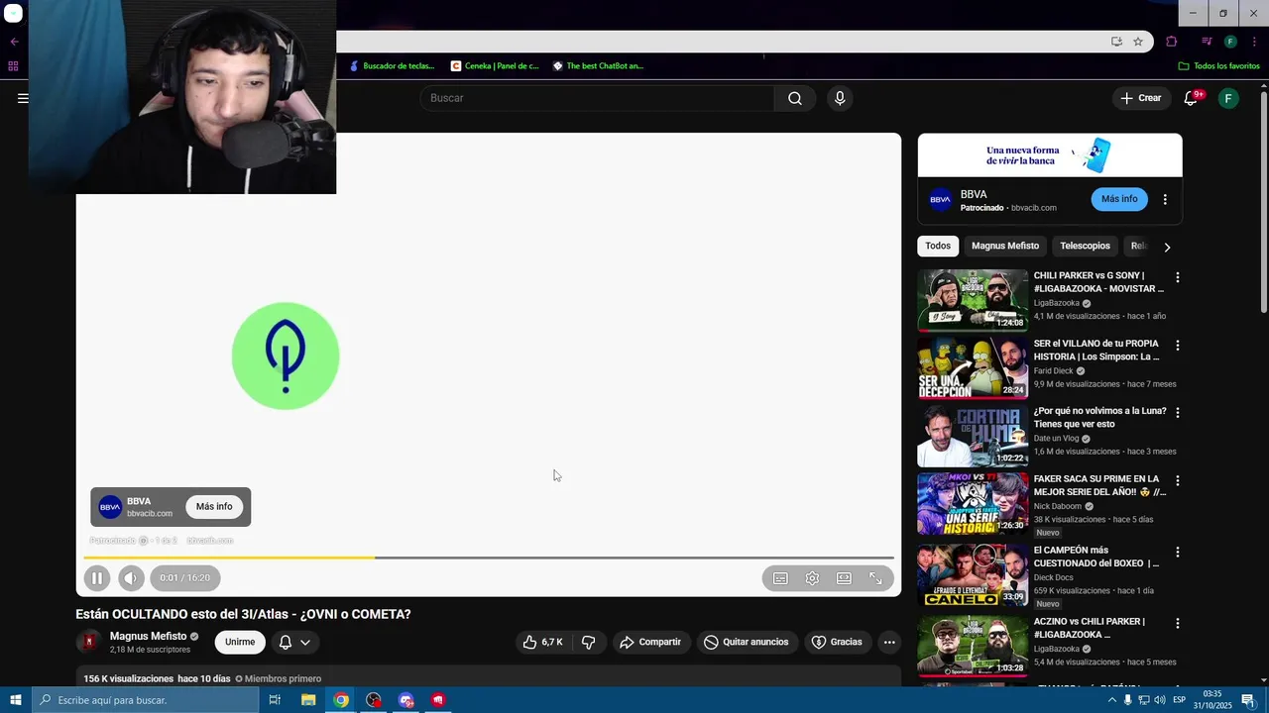Open Windows Start menu

coord(15,700)
